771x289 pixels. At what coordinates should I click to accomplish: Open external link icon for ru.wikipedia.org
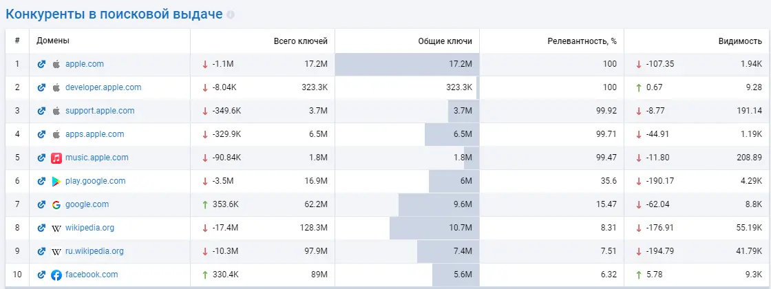[x=41, y=251]
